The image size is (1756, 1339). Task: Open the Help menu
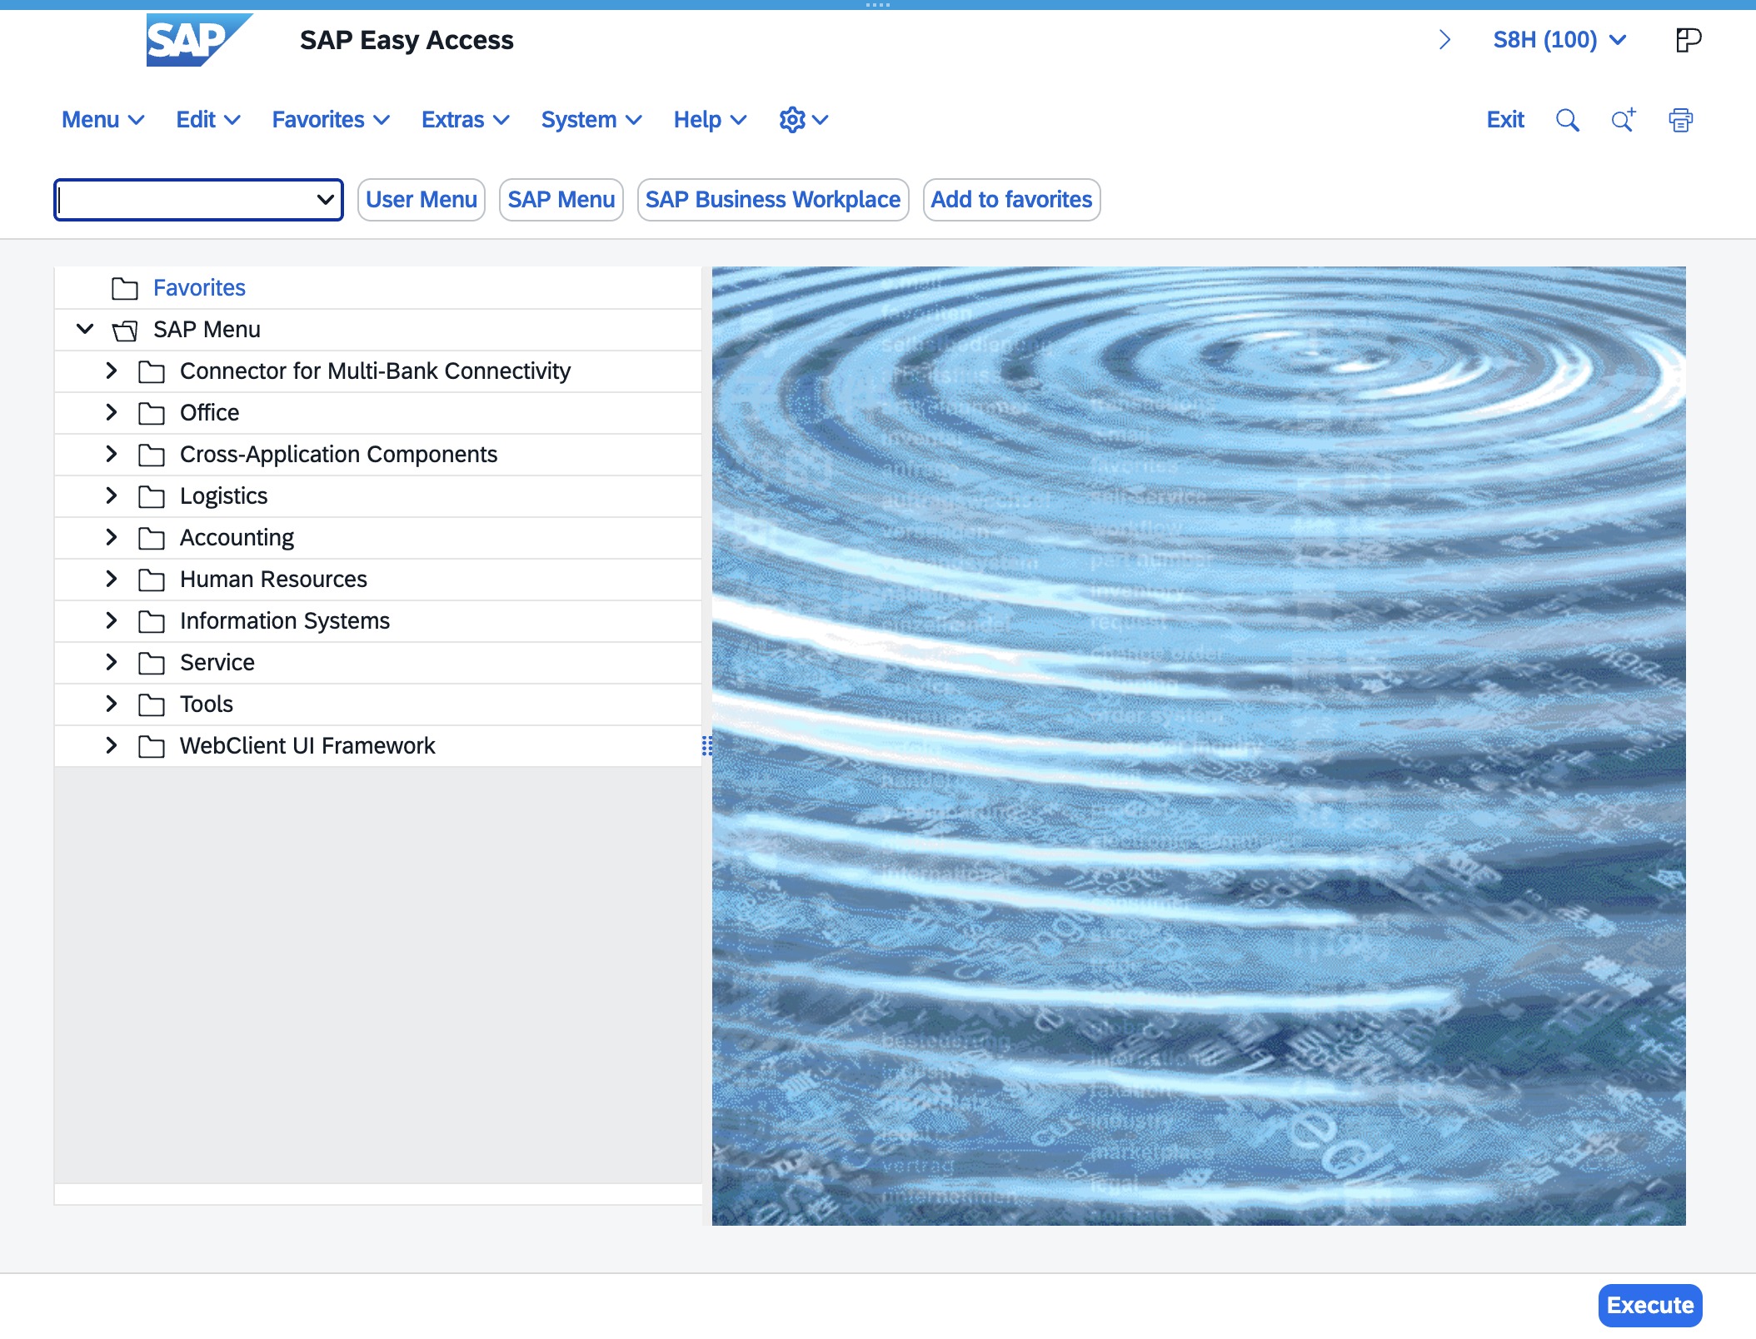tap(710, 120)
